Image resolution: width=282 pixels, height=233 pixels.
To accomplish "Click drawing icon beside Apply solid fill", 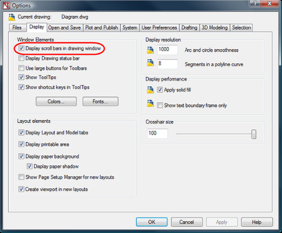I will pos(150,90).
